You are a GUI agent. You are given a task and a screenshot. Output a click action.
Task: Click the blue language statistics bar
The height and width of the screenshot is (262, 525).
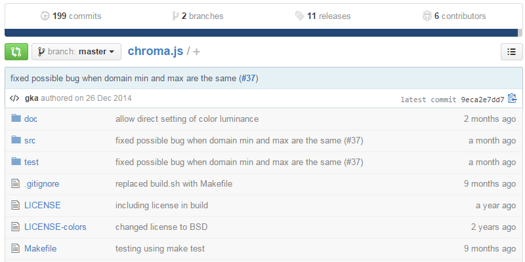point(262,32)
